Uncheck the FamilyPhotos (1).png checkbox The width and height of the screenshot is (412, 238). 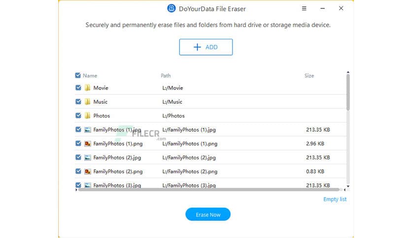tap(78, 143)
